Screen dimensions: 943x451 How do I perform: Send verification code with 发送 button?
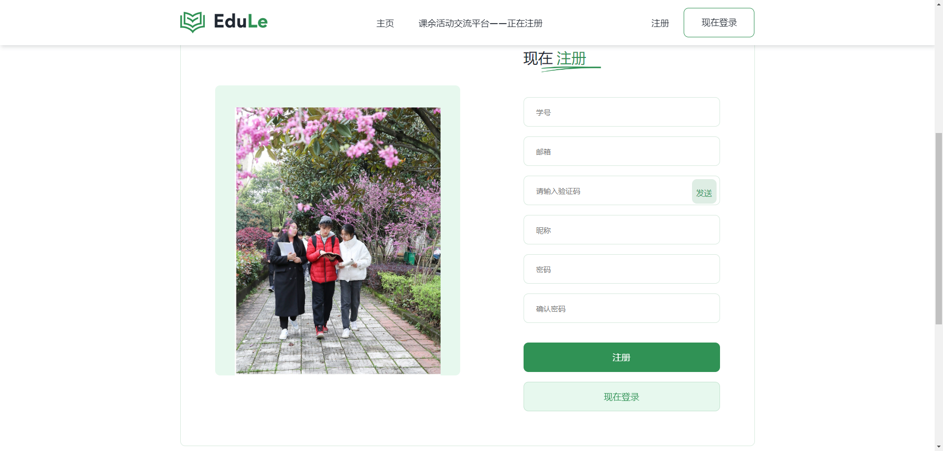pos(704,191)
